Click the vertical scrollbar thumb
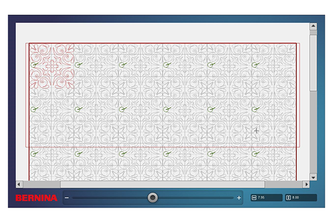333x222 pixels. coord(313,63)
